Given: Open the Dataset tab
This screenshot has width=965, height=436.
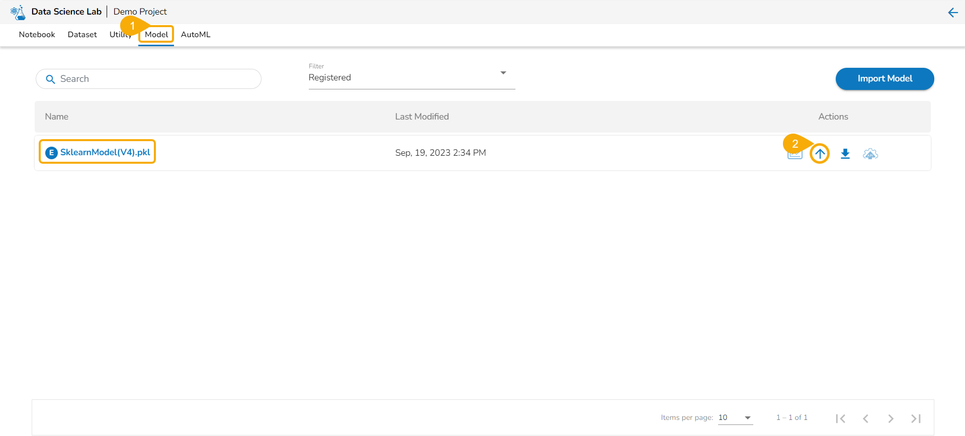Looking at the screenshot, I should (82, 35).
